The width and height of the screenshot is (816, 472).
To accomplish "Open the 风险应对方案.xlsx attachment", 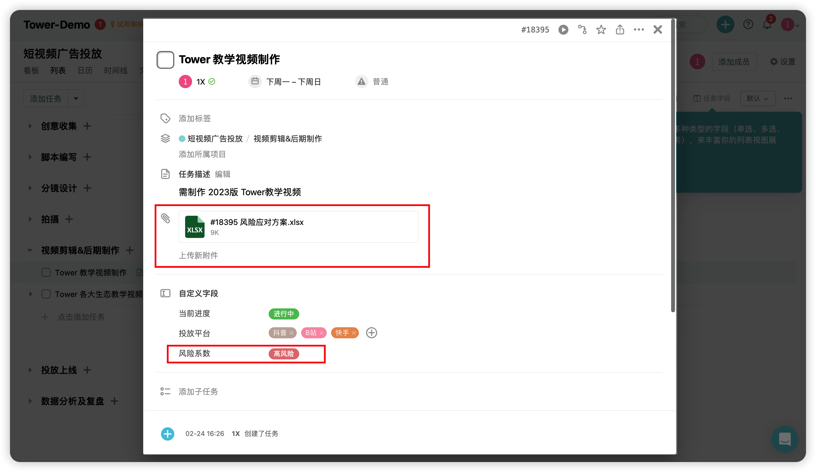I will pyautogui.click(x=298, y=227).
